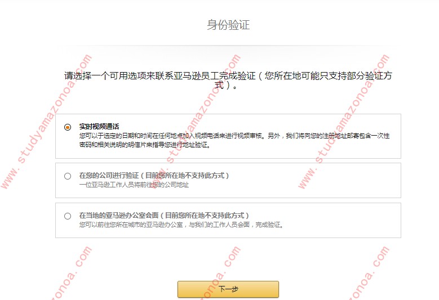The image size is (439, 300).
Task: Click the description text 一位亚马逊工作人员将前往您的公司地址
Action: coord(134,185)
